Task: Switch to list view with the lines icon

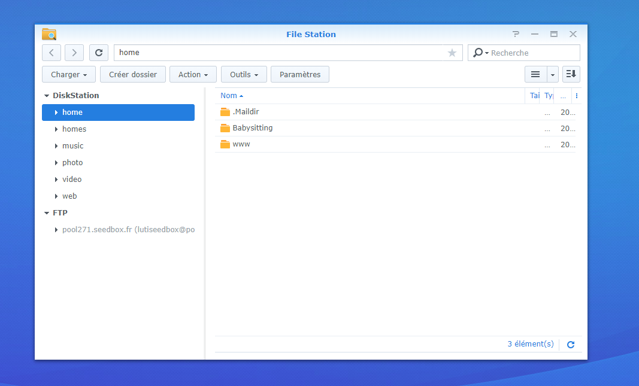Action: click(535, 74)
